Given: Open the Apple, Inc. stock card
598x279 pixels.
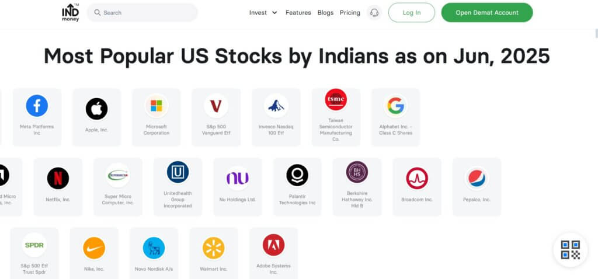Looking at the screenshot, I should tap(96, 117).
